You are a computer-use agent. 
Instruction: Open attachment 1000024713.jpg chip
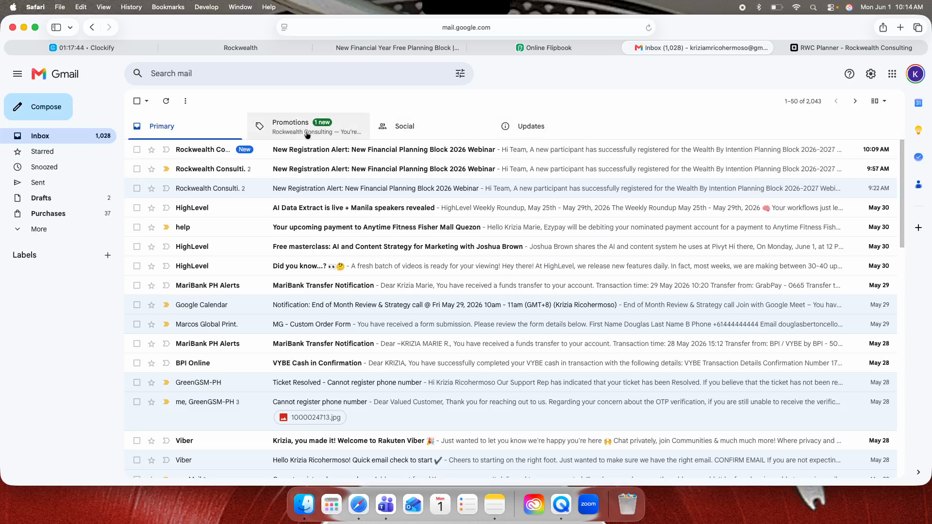tap(310, 417)
